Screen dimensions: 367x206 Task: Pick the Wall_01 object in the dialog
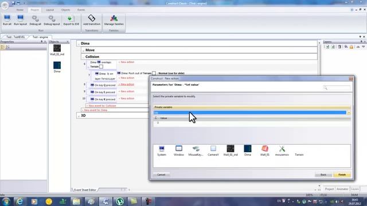(265, 150)
